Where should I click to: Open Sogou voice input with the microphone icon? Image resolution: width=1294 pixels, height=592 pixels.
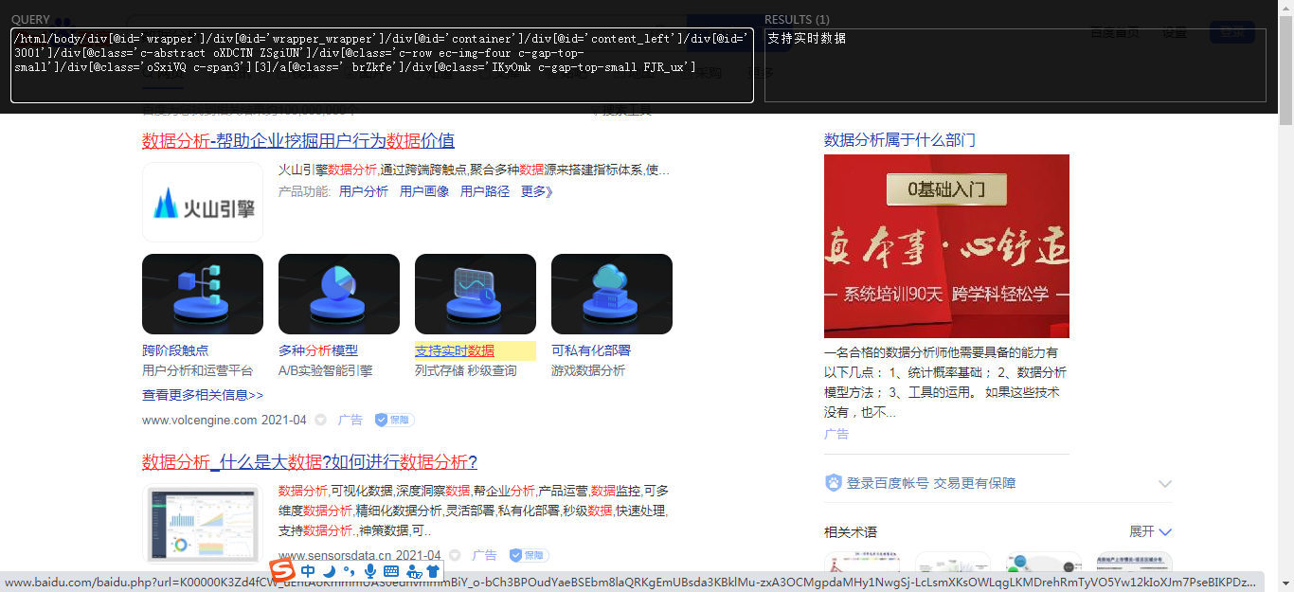370,572
